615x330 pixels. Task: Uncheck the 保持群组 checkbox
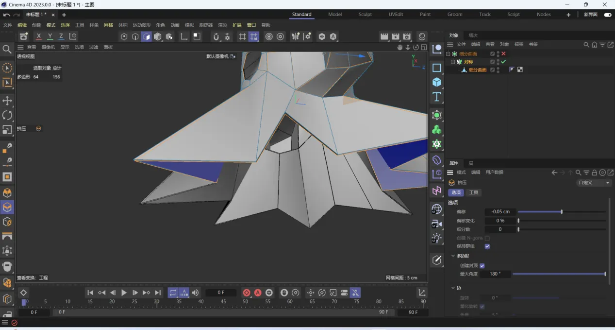click(x=487, y=246)
